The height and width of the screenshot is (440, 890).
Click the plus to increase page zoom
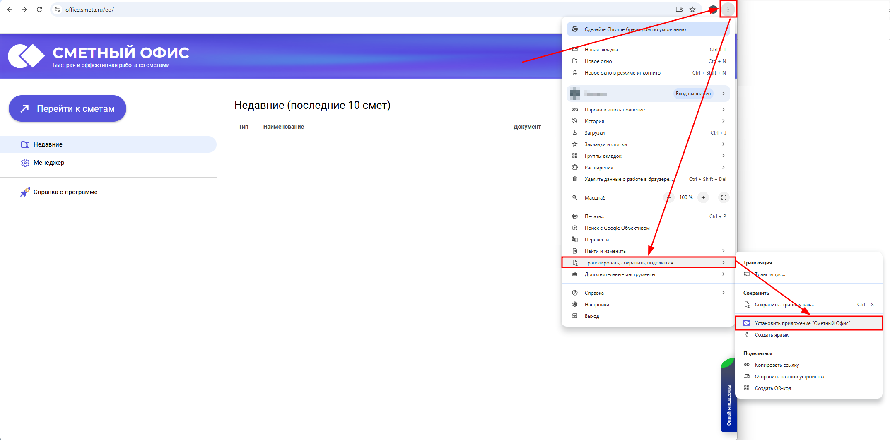(x=703, y=197)
